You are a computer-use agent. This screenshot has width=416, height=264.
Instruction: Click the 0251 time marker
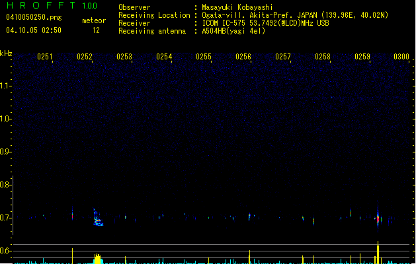[x=45, y=57]
